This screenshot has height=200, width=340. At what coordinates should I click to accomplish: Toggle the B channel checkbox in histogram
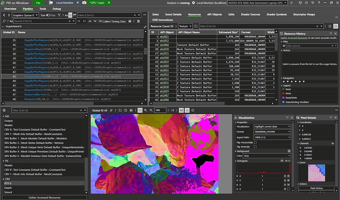tap(288, 185)
